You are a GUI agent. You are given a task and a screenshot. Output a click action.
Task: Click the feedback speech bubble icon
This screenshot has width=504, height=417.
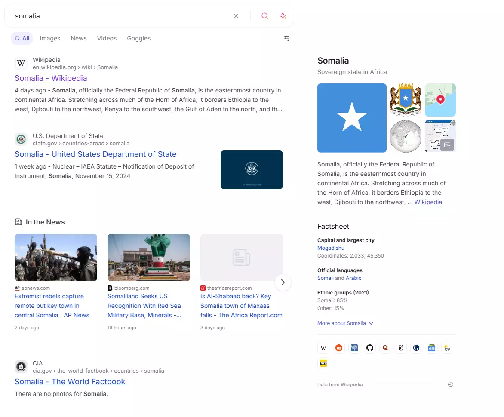(x=451, y=385)
